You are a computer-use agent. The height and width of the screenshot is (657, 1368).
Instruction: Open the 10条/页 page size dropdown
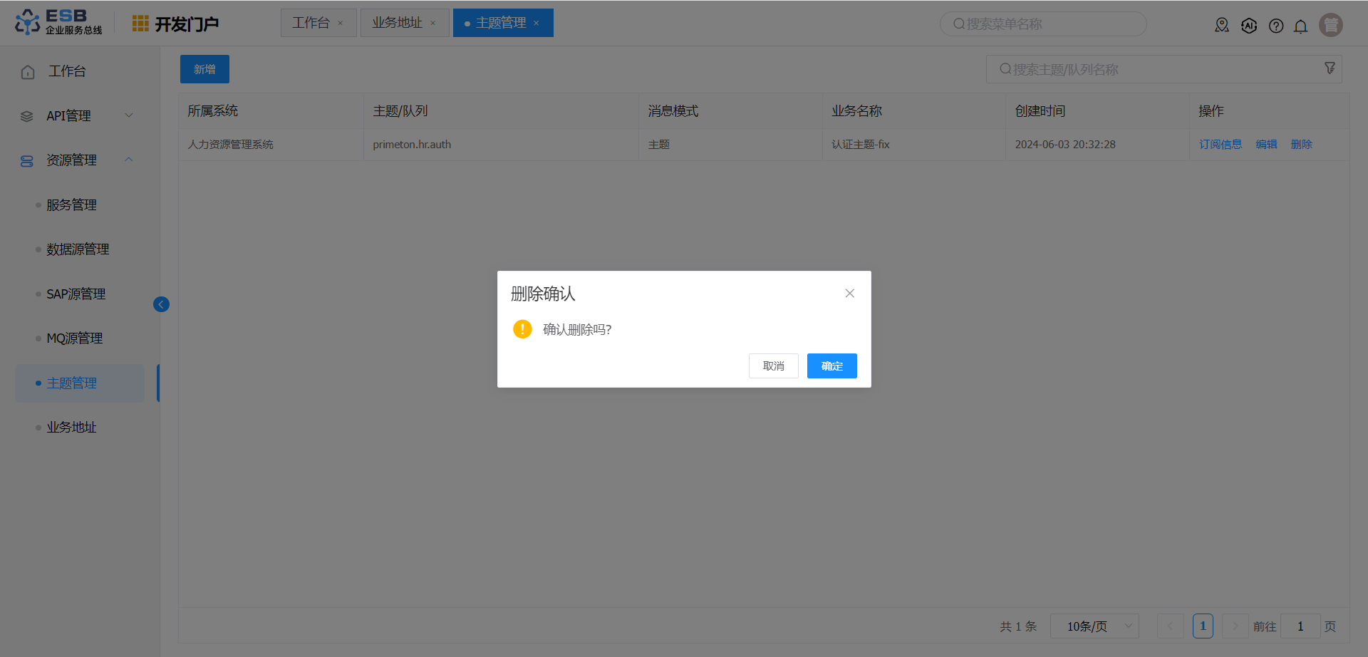point(1094,626)
